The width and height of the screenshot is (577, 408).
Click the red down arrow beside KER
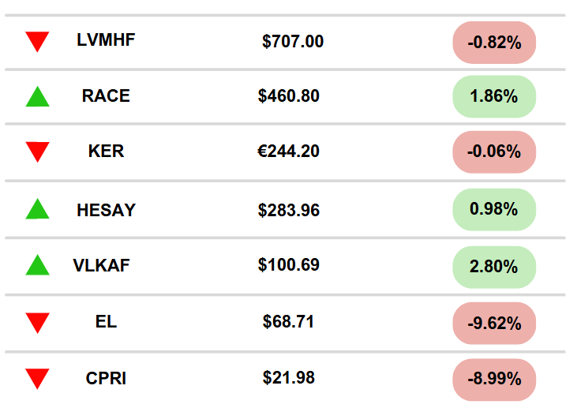[x=37, y=152]
